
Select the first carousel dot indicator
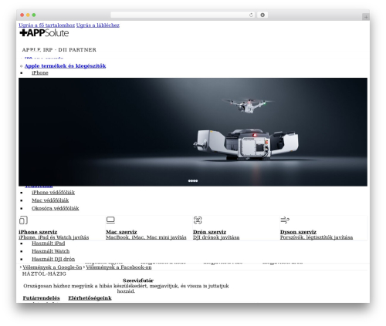tap(189, 181)
